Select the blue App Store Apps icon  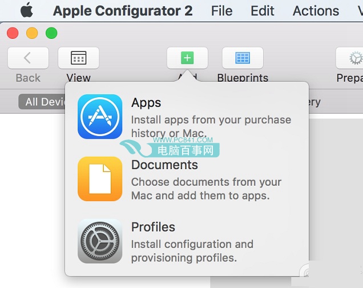100,117
